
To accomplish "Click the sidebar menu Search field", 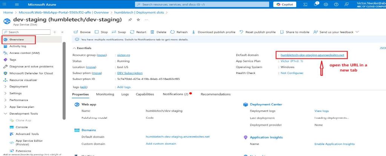I will coord(26,32).
